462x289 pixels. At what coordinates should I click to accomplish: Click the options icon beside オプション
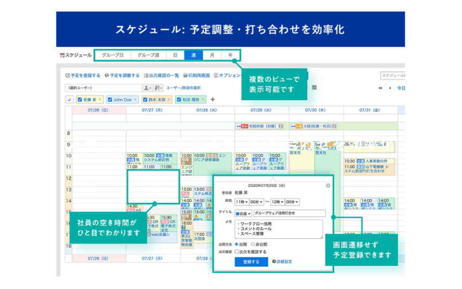[215, 75]
